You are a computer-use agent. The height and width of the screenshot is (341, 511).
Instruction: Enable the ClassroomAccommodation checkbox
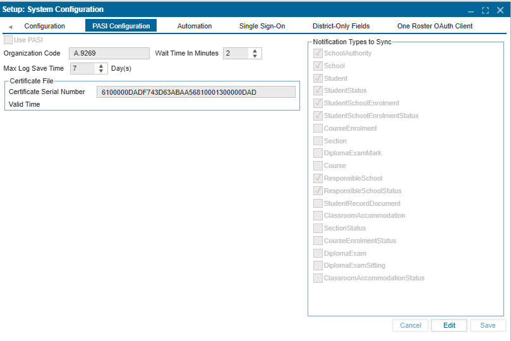click(x=318, y=215)
